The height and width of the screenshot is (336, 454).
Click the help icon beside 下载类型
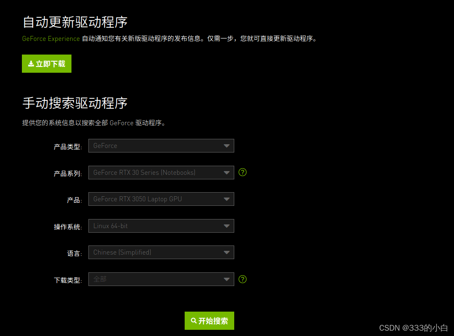pyautogui.click(x=242, y=279)
